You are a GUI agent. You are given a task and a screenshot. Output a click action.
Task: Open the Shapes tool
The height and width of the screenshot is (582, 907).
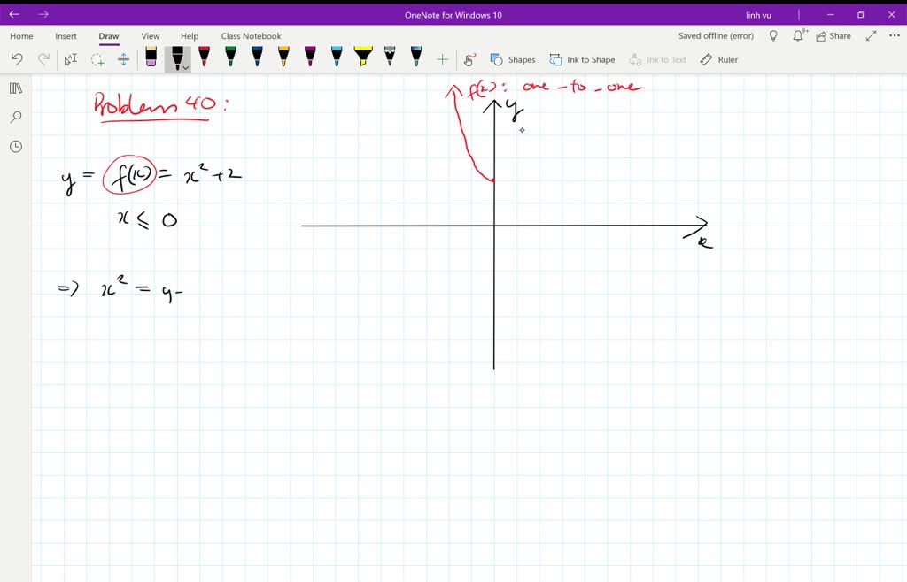tap(514, 59)
